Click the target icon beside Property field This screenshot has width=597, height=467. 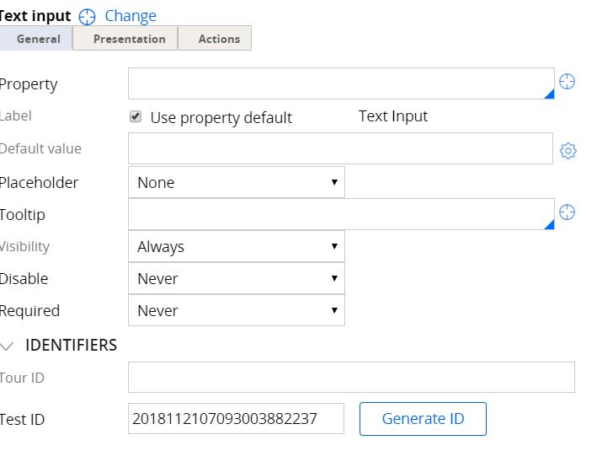pyautogui.click(x=568, y=83)
